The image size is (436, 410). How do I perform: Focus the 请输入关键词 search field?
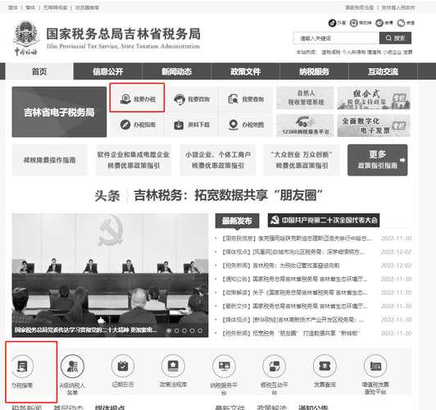(x=336, y=38)
